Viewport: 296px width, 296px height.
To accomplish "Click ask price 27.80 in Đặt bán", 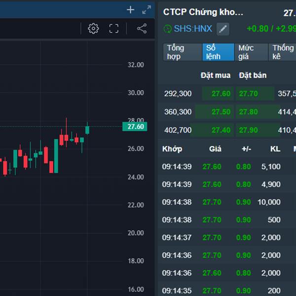I will pos(249,112).
